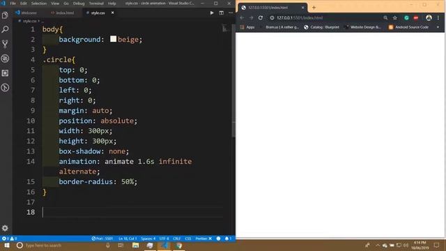Open the Debug menu
Image resolution: width=446 pixels, height=251 pixels.
[79, 3]
